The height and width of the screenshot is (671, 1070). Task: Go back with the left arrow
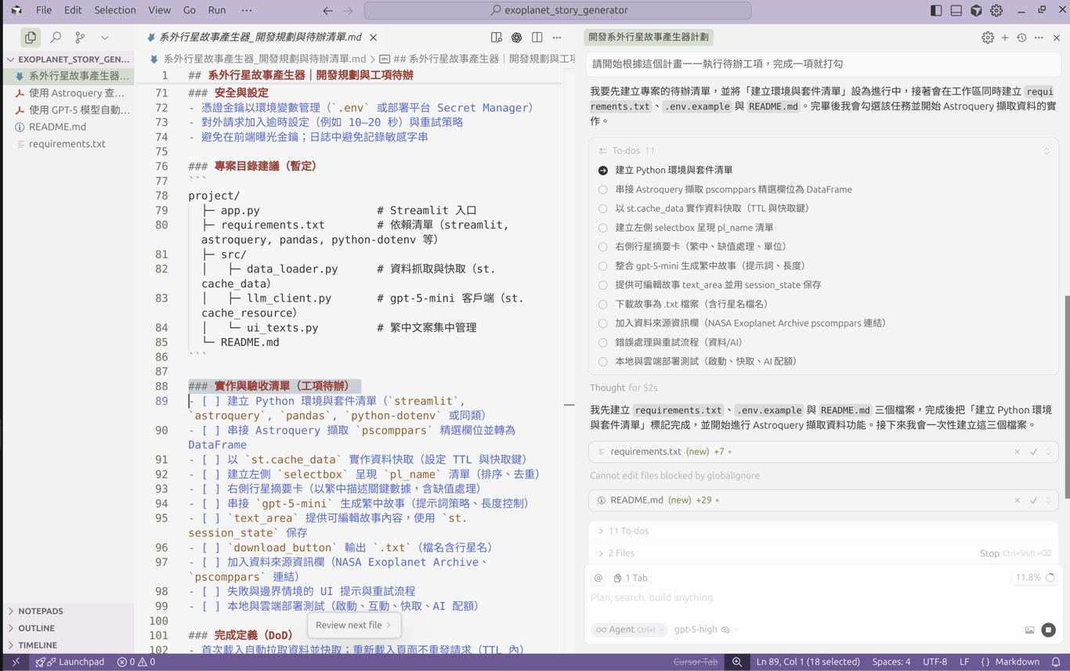327,10
